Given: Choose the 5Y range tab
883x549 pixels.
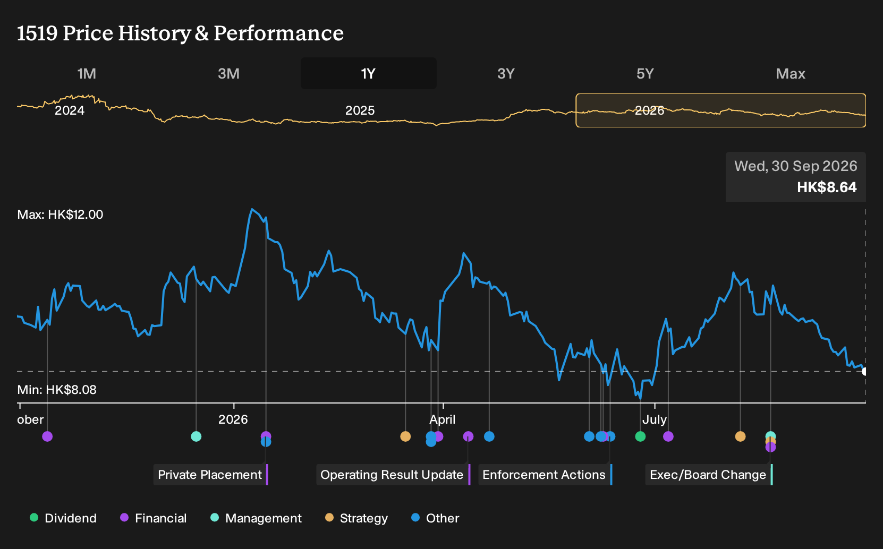Looking at the screenshot, I should [645, 73].
